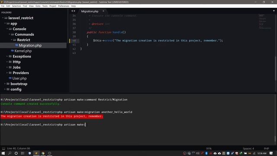Screen dimensions: 277x156
Task: Click the terminal panel scrollbar
Action: point(275,139)
